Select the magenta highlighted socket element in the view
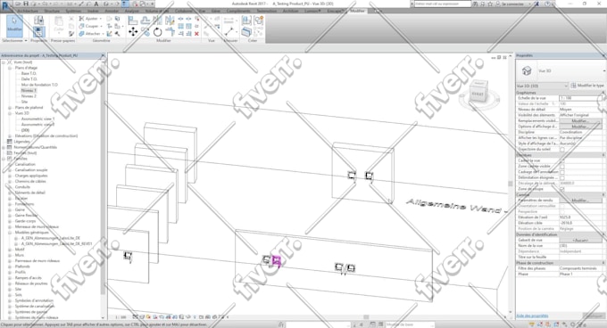 [277, 261]
